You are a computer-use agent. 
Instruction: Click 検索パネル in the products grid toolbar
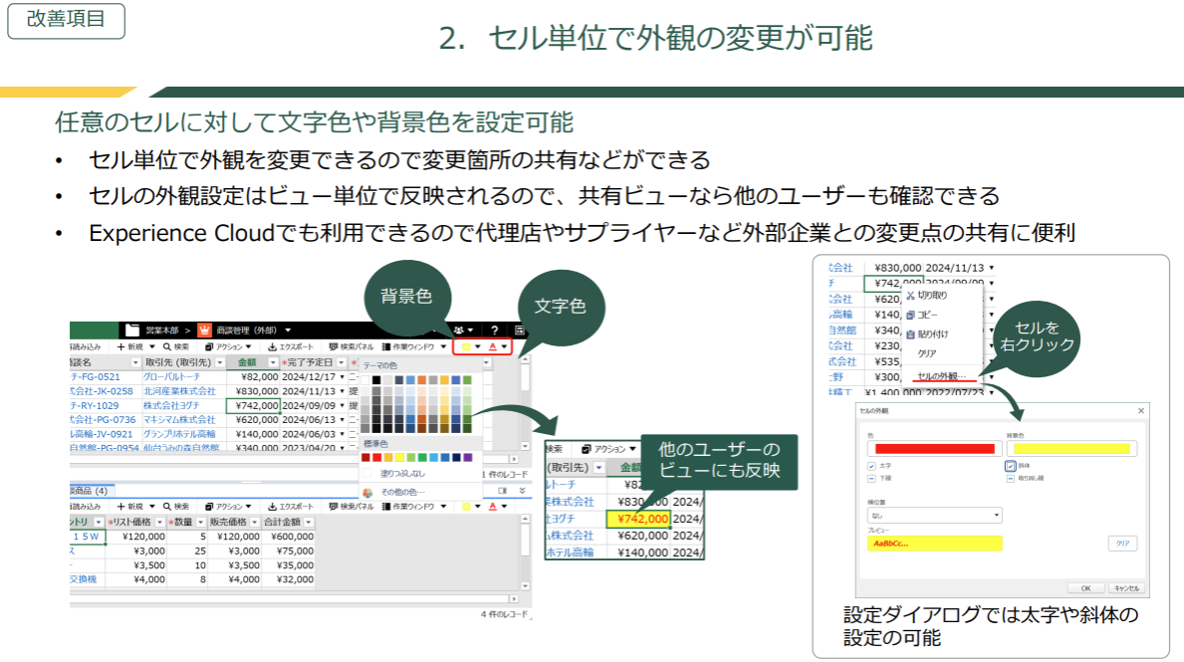(x=352, y=507)
